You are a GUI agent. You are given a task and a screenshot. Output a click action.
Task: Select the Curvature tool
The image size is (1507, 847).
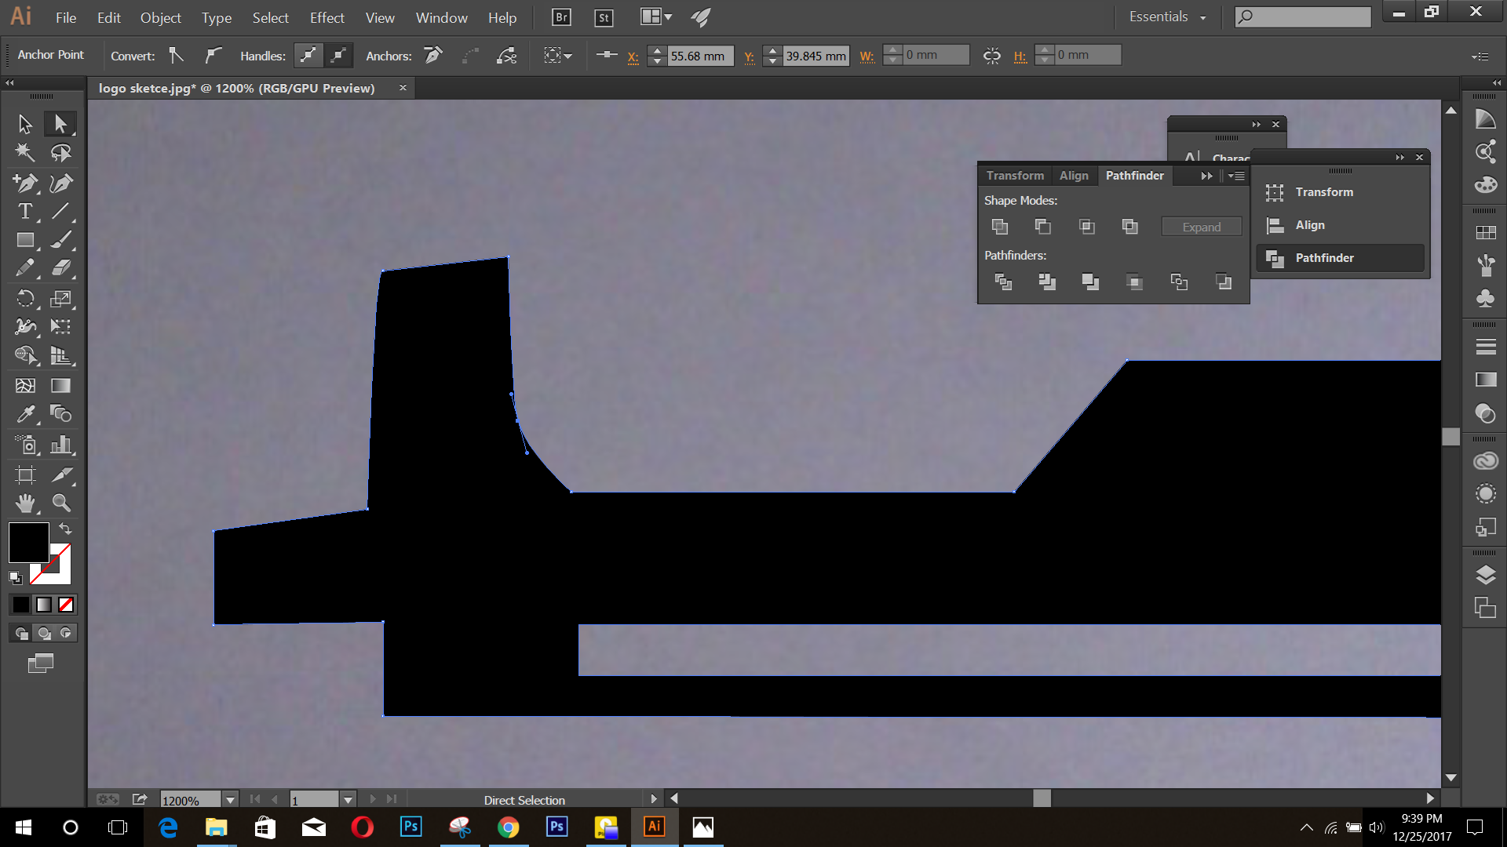click(60, 183)
